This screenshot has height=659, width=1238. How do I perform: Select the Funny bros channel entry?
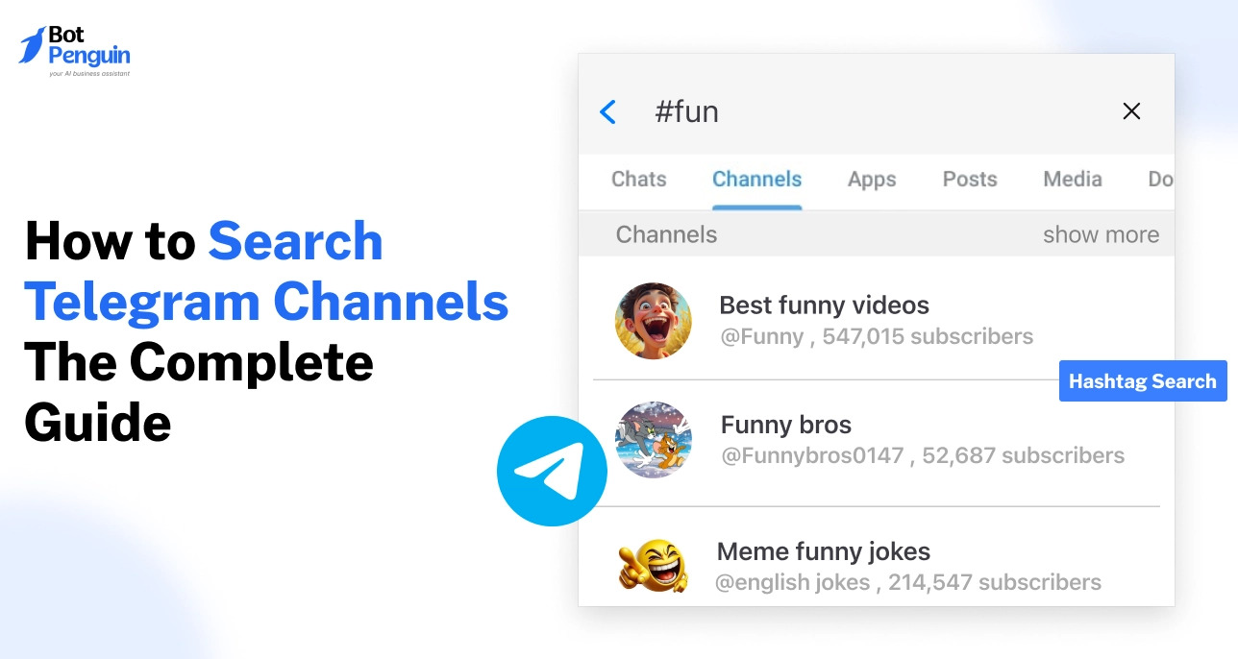tap(785, 424)
